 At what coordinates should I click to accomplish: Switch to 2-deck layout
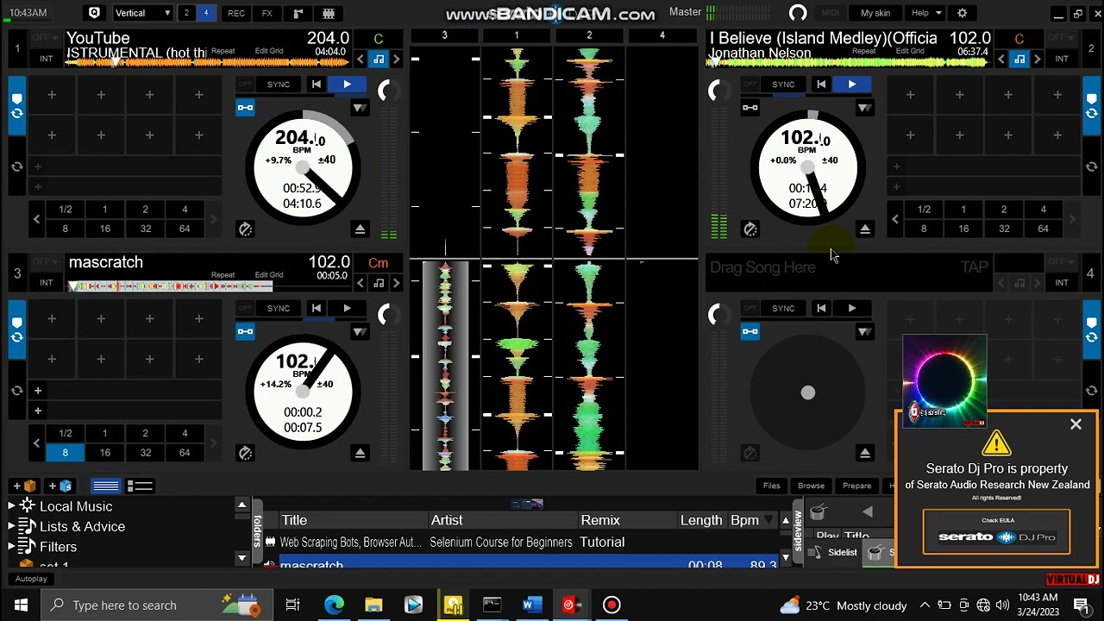[185, 13]
